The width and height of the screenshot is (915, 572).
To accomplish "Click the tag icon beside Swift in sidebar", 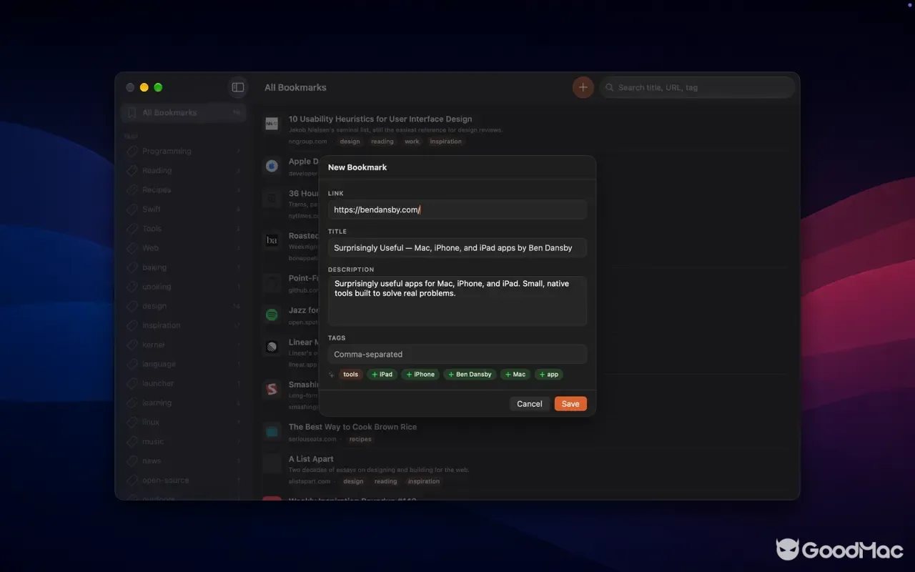I will point(132,209).
